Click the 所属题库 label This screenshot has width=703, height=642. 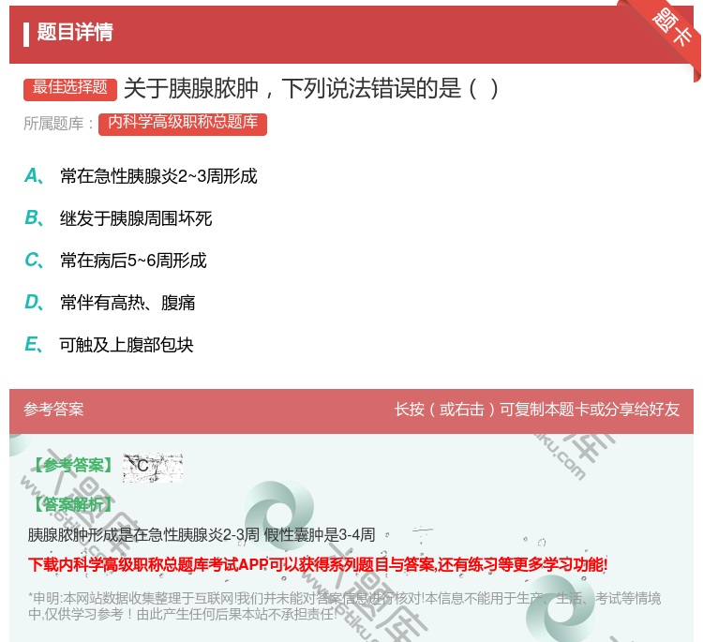click(58, 124)
